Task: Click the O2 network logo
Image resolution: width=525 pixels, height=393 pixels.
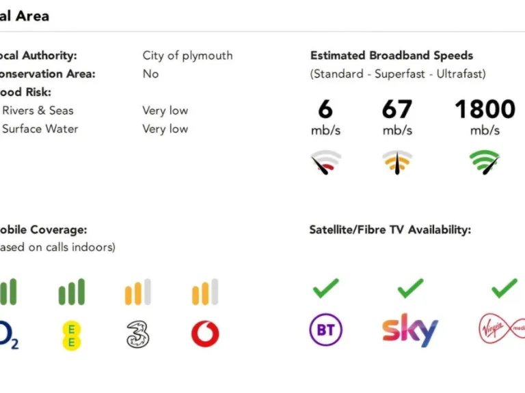Action: pos(8,334)
